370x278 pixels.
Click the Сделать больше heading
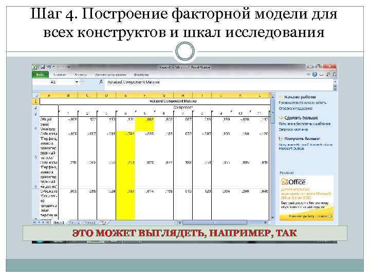pyautogui.click(x=301, y=118)
